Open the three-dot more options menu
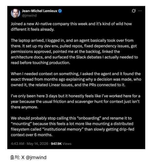Image resolution: width=151 pixels, height=164 pixels. pyautogui.click(x=140, y=11)
